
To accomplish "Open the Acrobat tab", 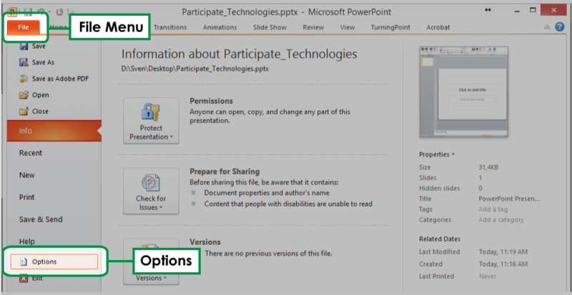I will coord(438,27).
